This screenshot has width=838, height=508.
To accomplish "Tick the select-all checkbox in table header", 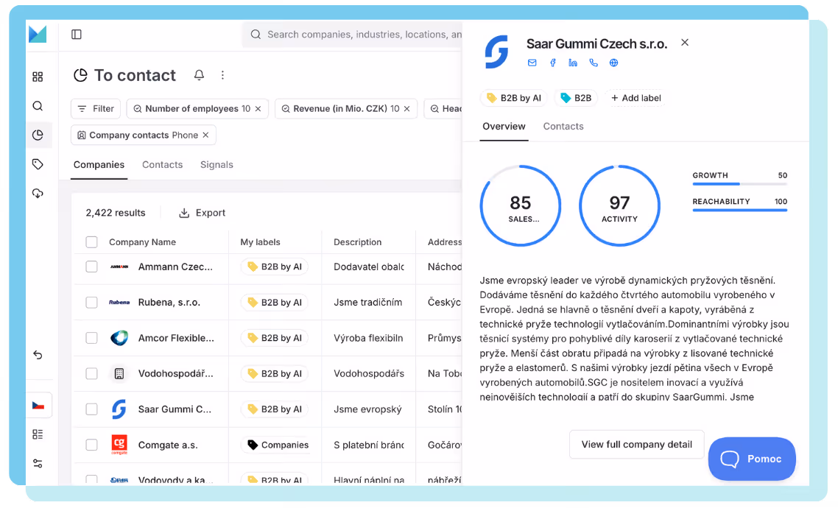I will 91,242.
